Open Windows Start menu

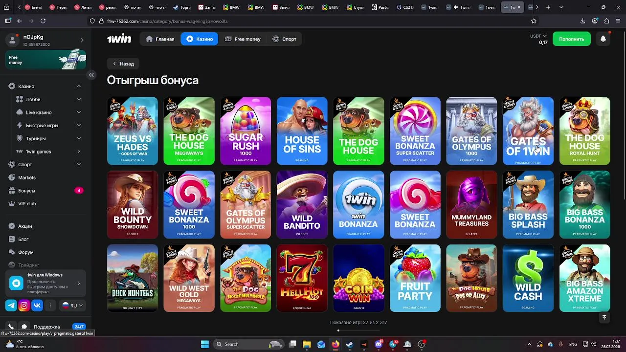pos(205,344)
